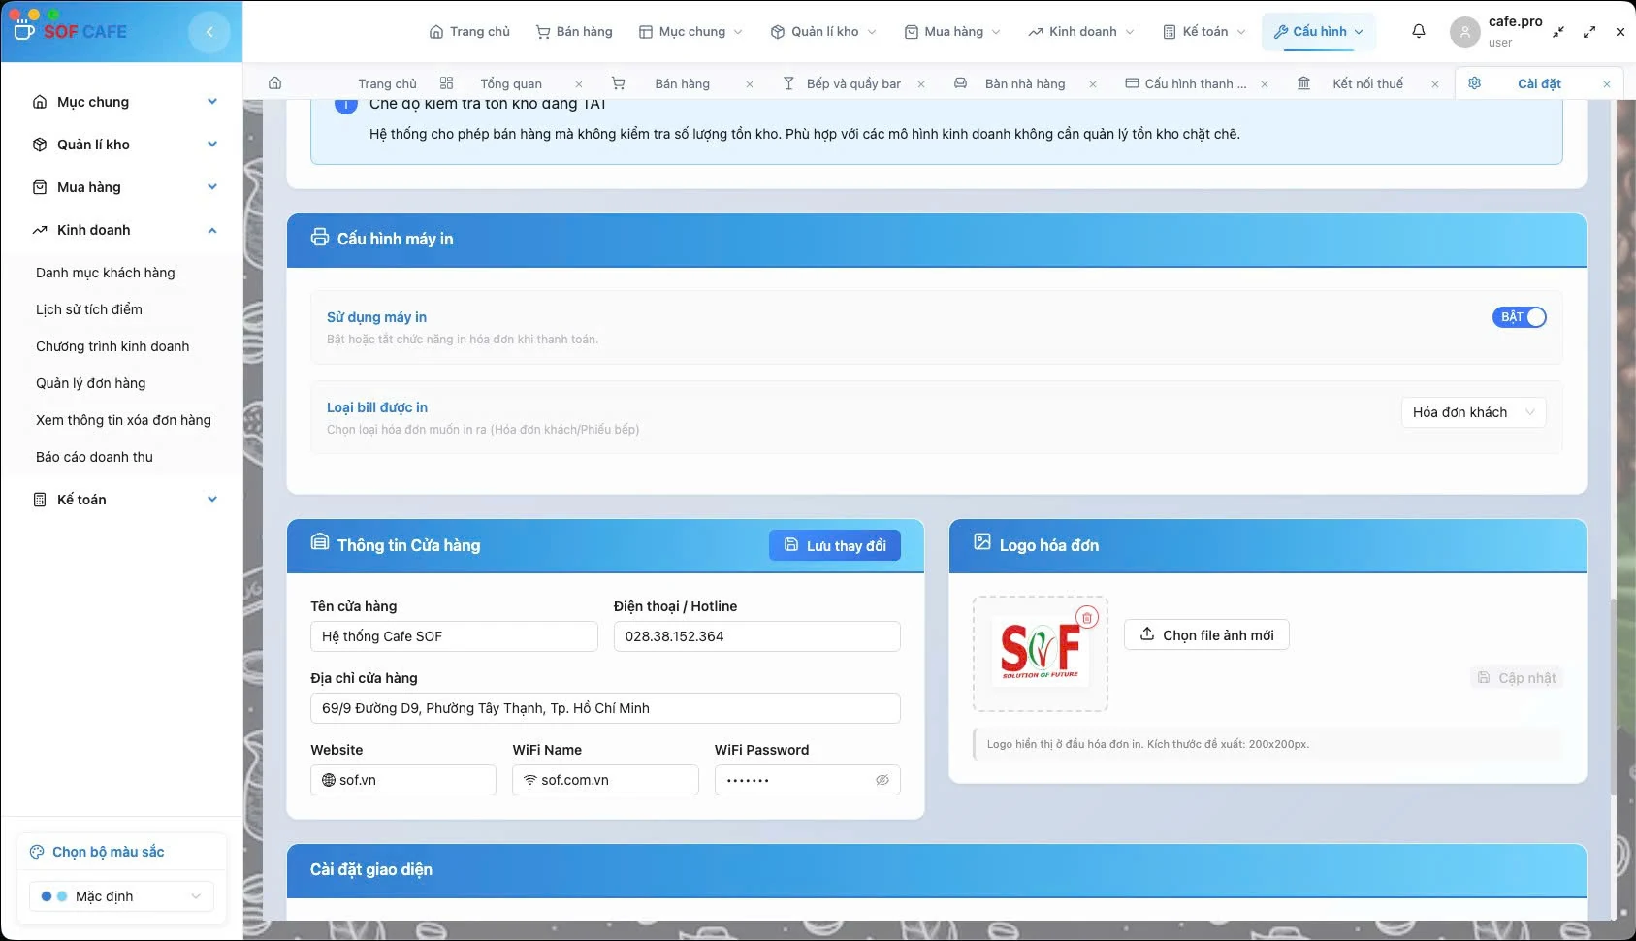The height and width of the screenshot is (941, 1636).
Task: Show WiFi password with eye icon
Action: click(882, 780)
